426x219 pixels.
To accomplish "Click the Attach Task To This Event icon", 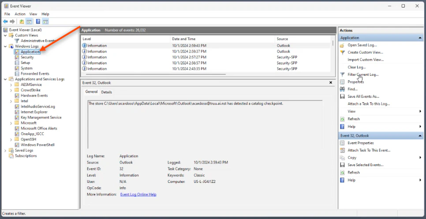I will pos(342,150).
